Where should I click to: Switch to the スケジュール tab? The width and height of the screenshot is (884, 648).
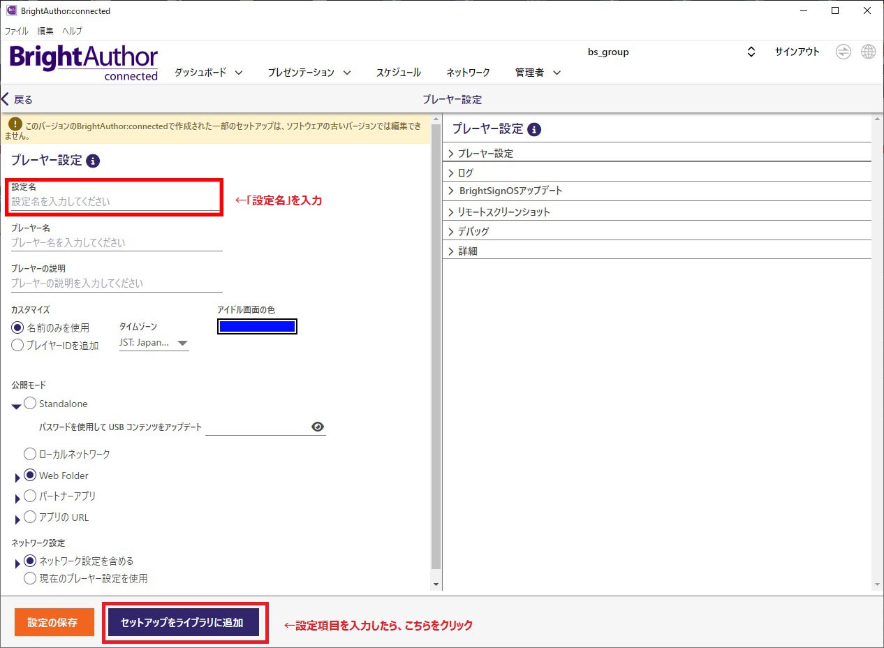(399, 72)
